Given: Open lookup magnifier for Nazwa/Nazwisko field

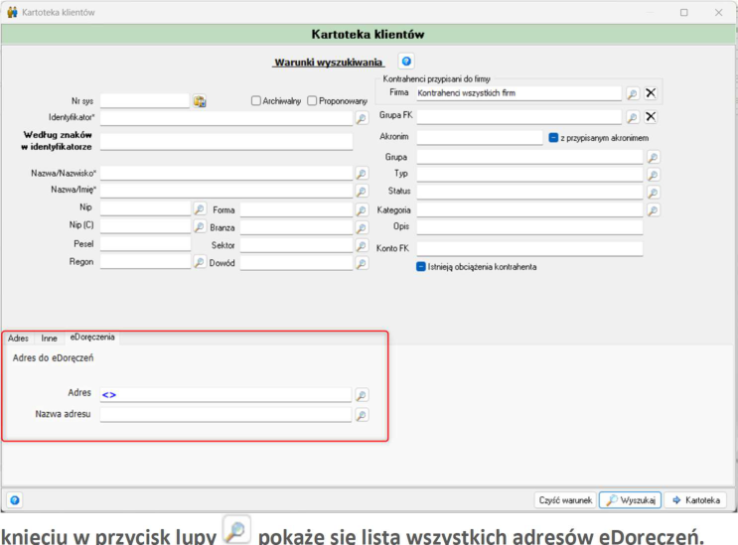Looking at the screenshot, I should click(x=362, y=174).
